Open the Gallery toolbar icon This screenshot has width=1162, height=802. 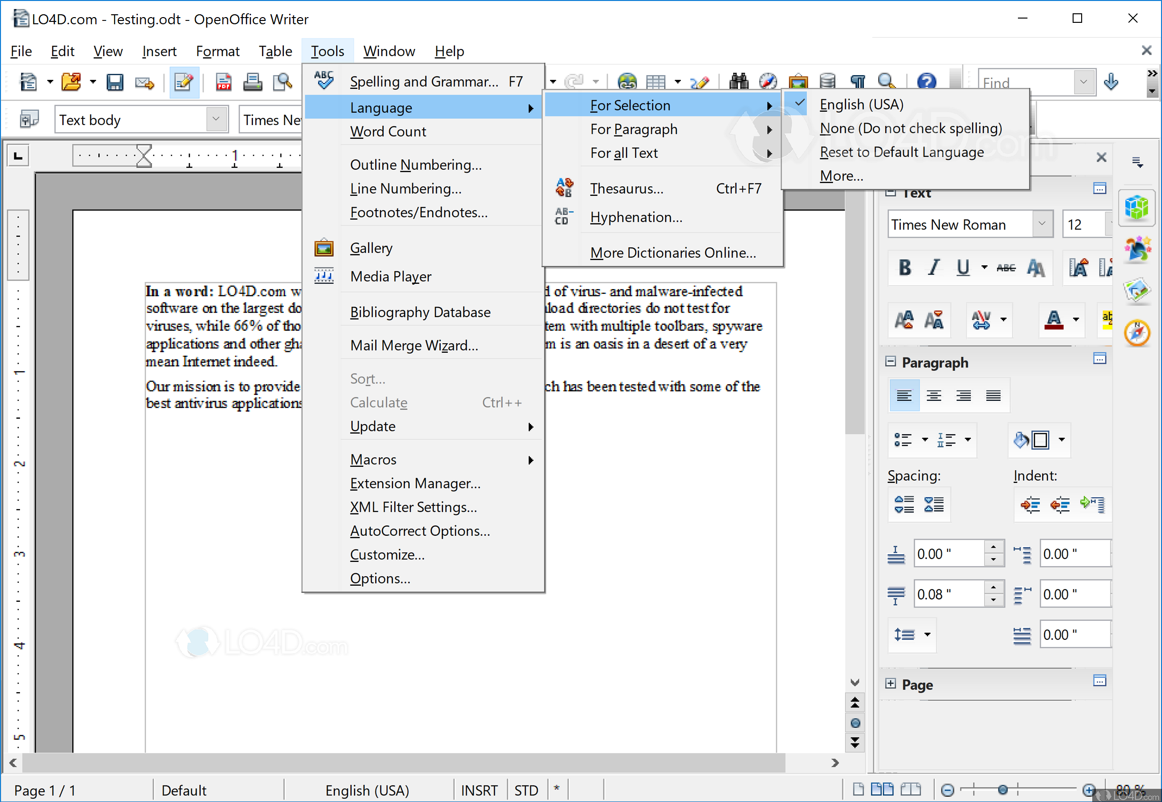[x=798, y=81]
